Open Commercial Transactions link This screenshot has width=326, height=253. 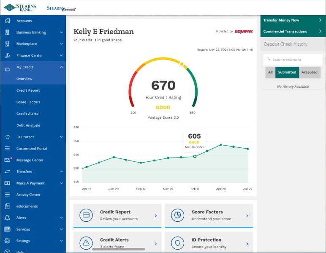293,31
